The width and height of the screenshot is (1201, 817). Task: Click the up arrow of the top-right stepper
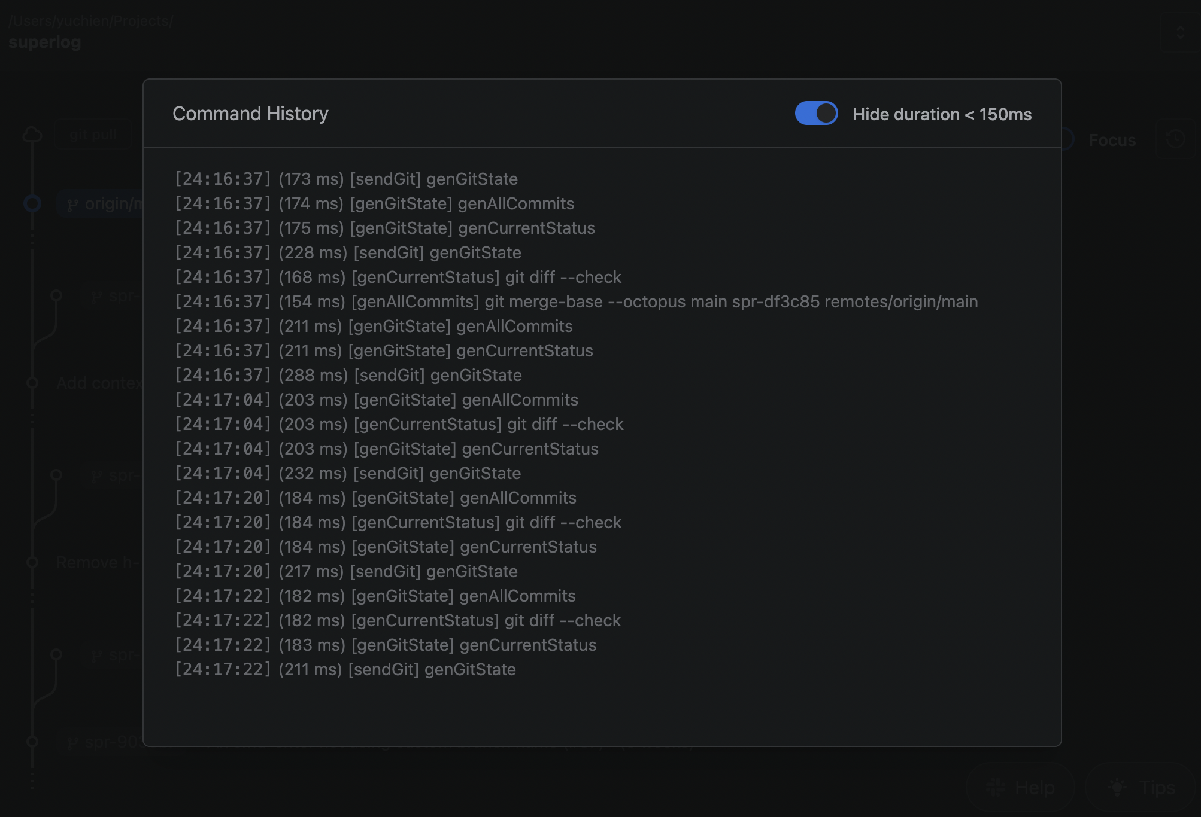[1180, 29]
